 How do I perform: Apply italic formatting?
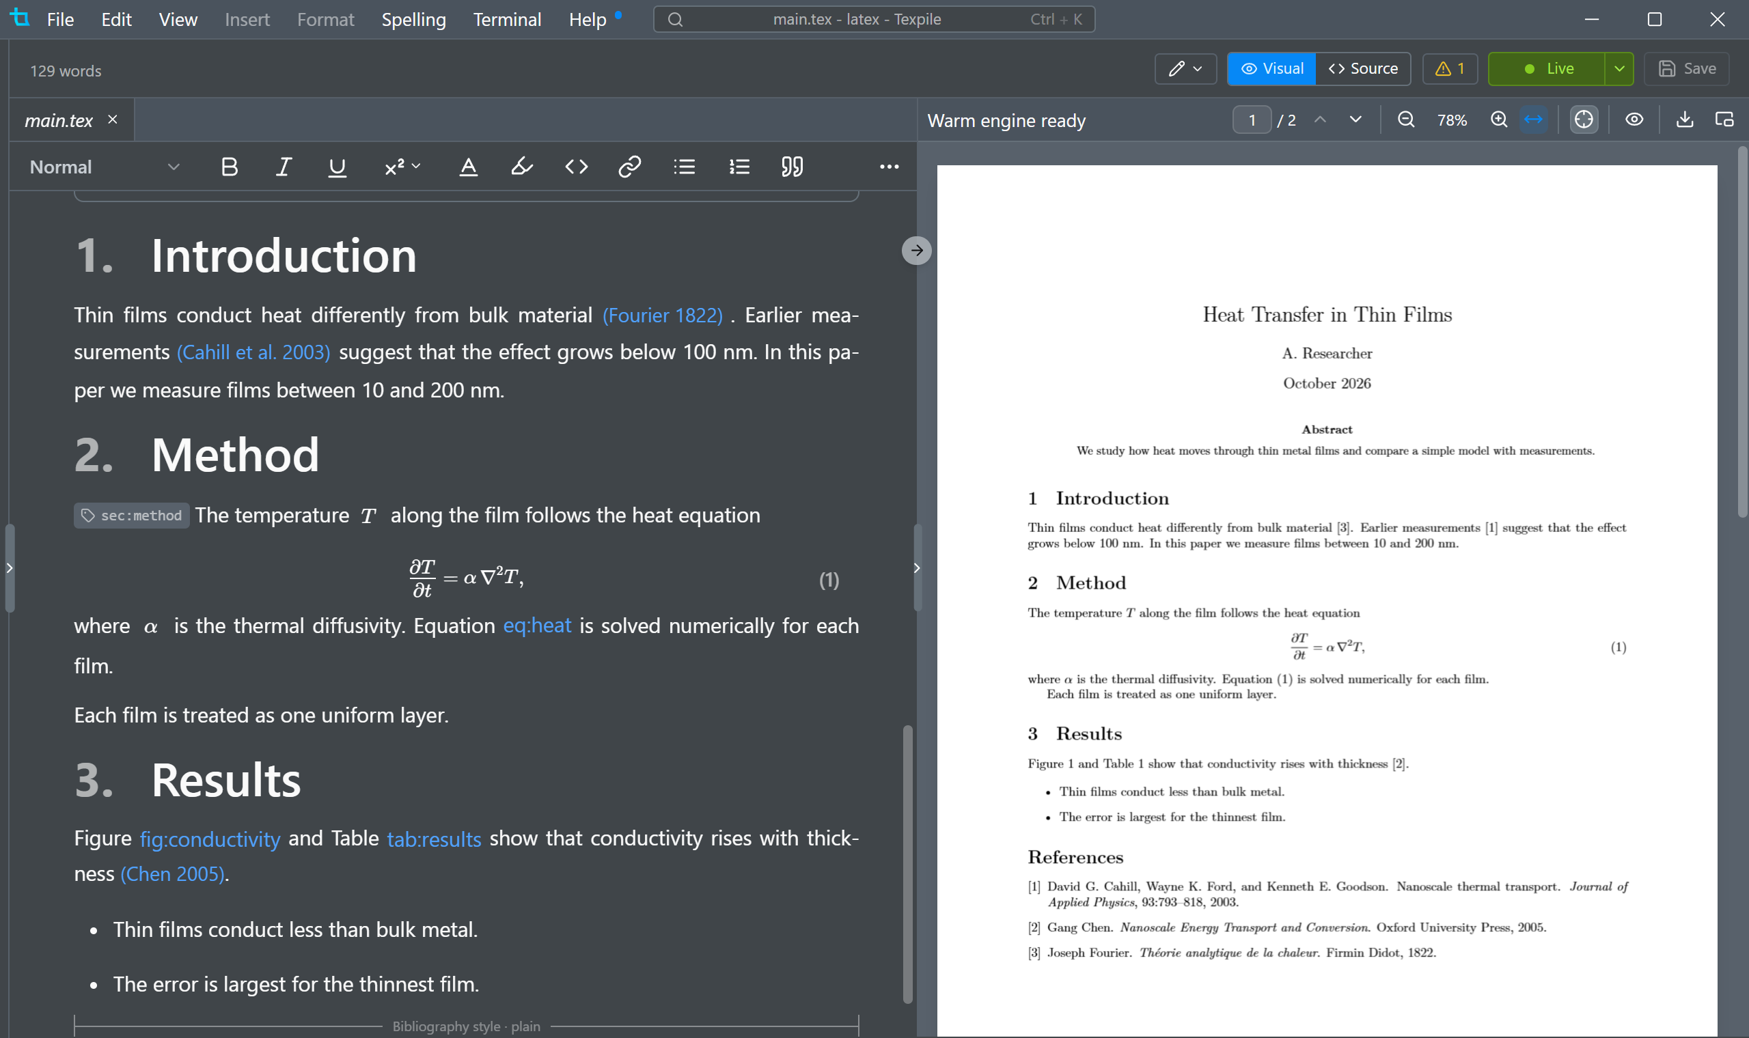[284, 167]
